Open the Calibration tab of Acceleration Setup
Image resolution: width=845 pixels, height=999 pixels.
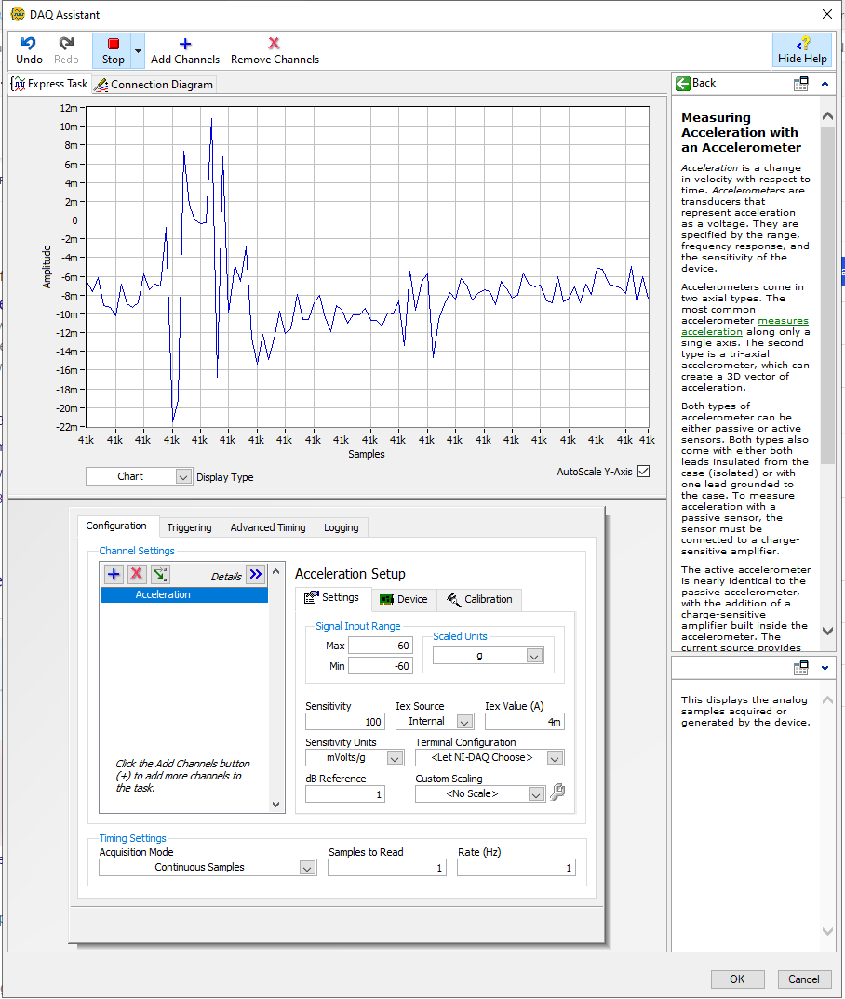479,600
